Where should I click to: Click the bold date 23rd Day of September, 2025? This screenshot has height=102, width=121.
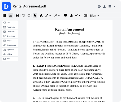tap(84, 42)
